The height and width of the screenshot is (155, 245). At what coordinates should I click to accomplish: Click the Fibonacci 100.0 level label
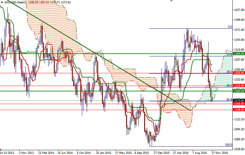[x=229, y=145]
